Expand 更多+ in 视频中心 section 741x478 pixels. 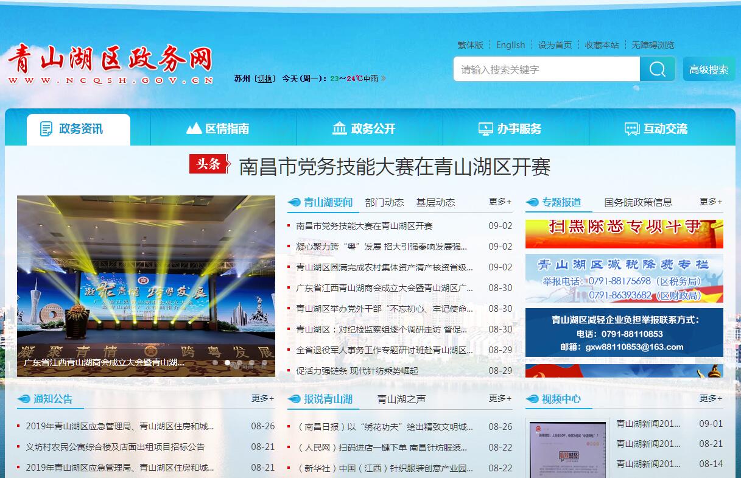[711, 398]
